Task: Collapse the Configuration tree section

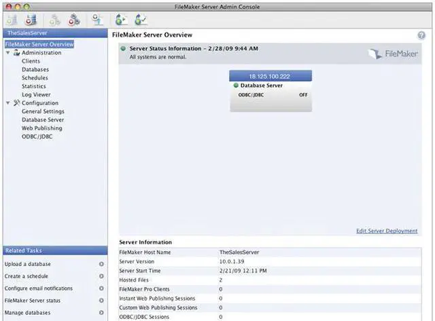Action: [8, 103]
